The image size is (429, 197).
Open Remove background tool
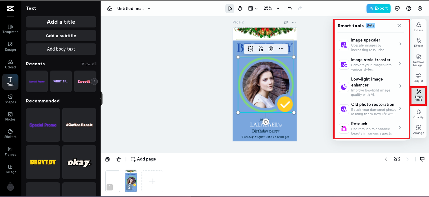pos(419,60)
